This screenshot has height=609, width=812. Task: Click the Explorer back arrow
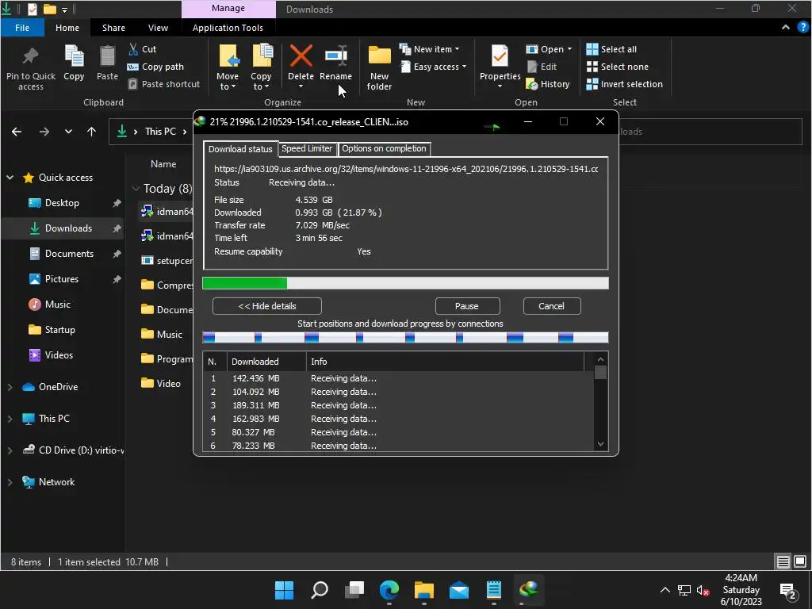tap(17, 132)
